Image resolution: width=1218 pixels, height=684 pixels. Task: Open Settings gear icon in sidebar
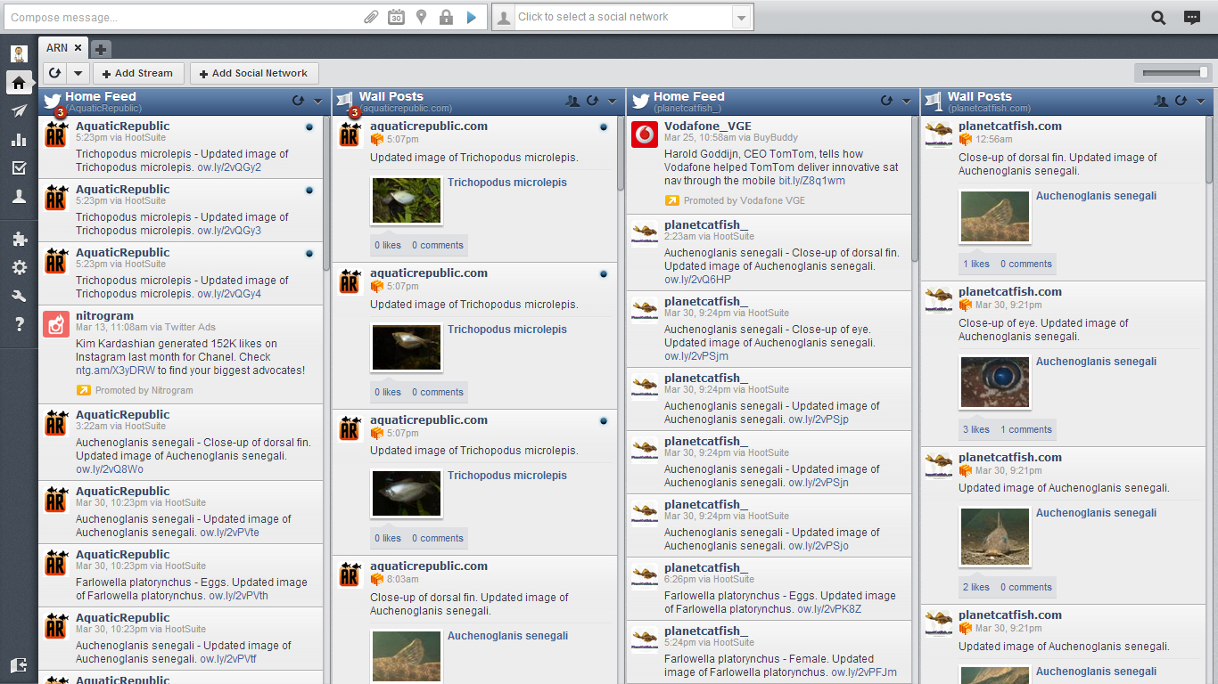click(19, 267)
